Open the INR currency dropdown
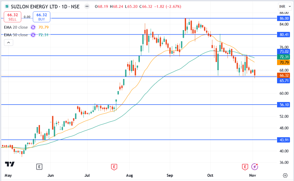This screenshot has height=181, width=294. click(x=285, y=7)
